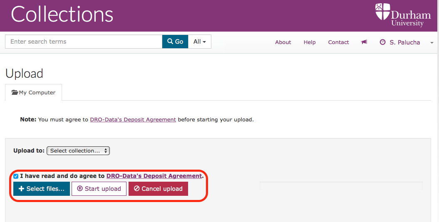439x222 pixels.
Task: Click the Collections site title
Action: point(62,15)
